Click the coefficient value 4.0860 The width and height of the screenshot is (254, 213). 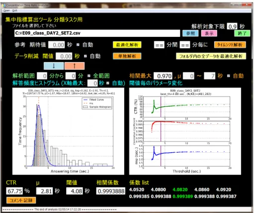pos(202,190)
